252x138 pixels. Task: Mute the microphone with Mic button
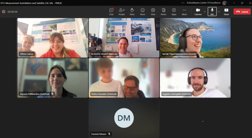(212, 11)
